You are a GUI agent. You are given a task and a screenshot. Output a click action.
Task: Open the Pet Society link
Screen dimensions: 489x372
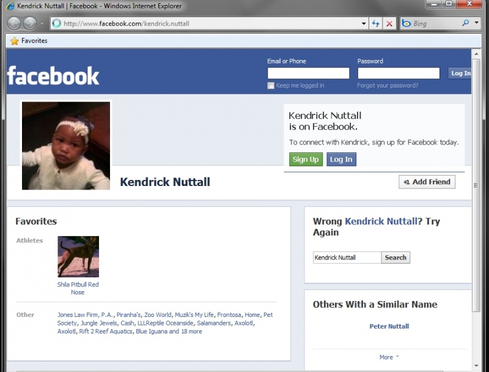165,319
